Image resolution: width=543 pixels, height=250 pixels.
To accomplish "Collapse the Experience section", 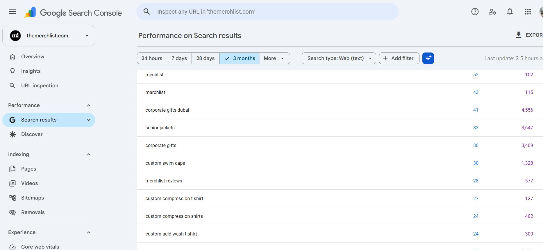I will tap(89, 232).
